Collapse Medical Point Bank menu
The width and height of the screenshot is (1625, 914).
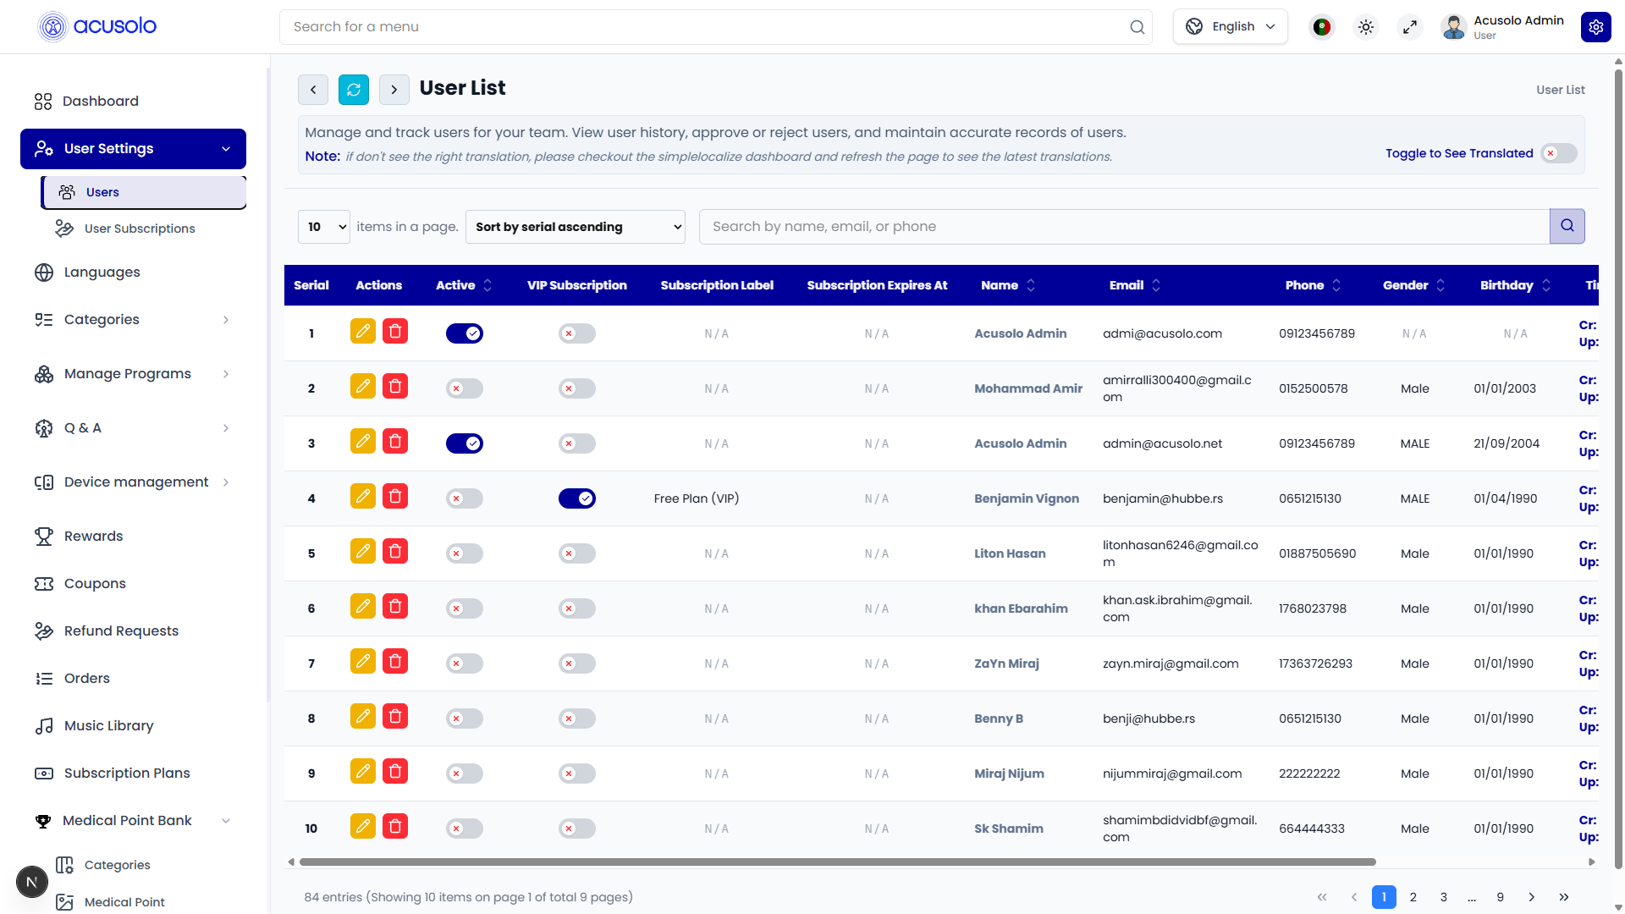[134, 821]
